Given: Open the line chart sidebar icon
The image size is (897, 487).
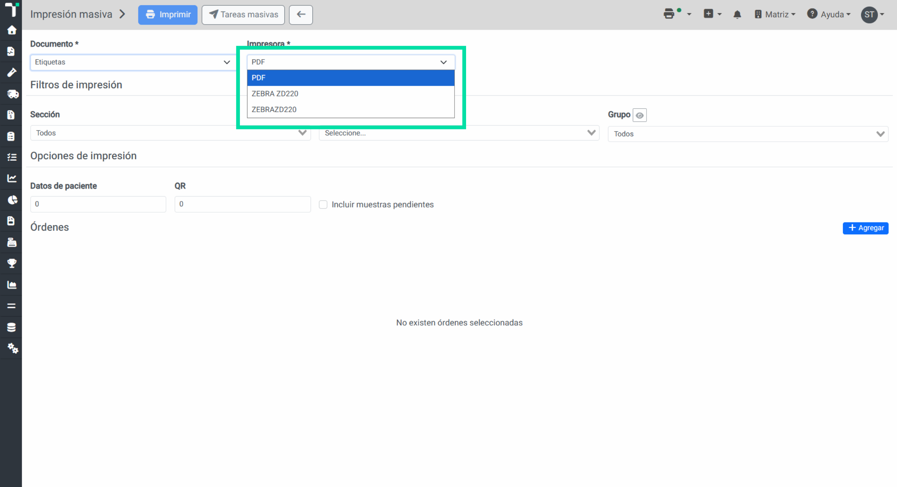Looking at the screenshot, I should click(12, 178).
